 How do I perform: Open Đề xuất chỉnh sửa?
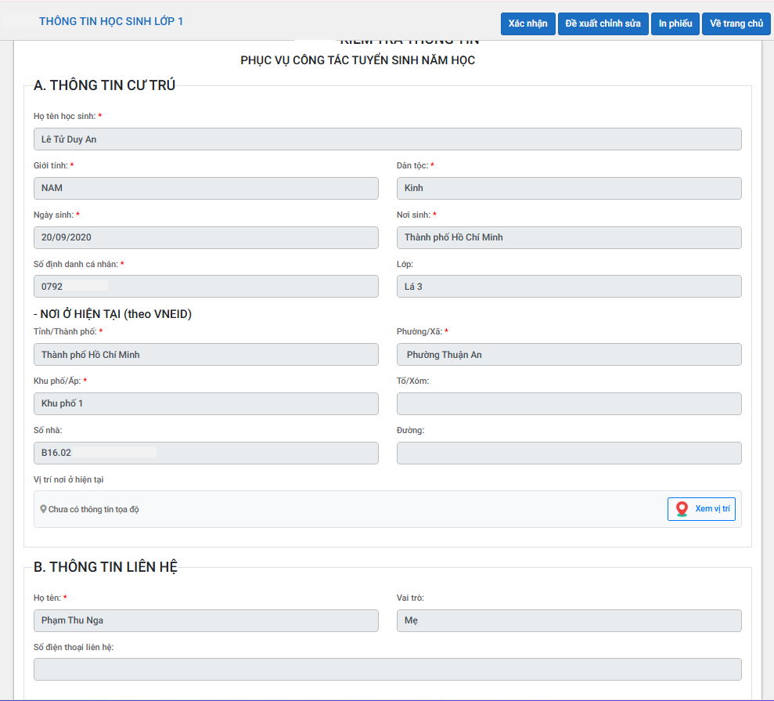click(603, 23)
